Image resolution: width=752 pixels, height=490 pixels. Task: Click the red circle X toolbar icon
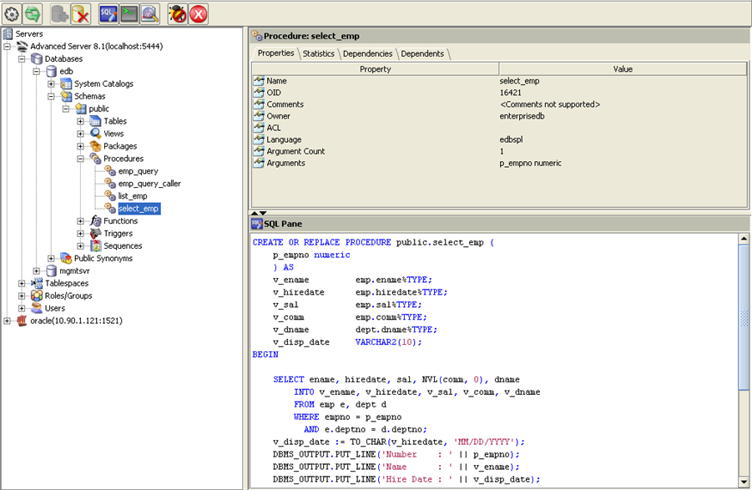(x=199, y=13)
